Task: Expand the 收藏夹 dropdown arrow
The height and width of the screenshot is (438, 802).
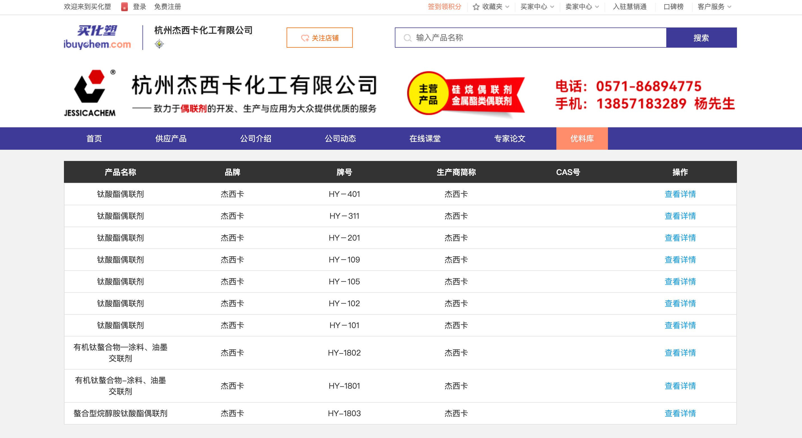Action: tap(507, 7)
